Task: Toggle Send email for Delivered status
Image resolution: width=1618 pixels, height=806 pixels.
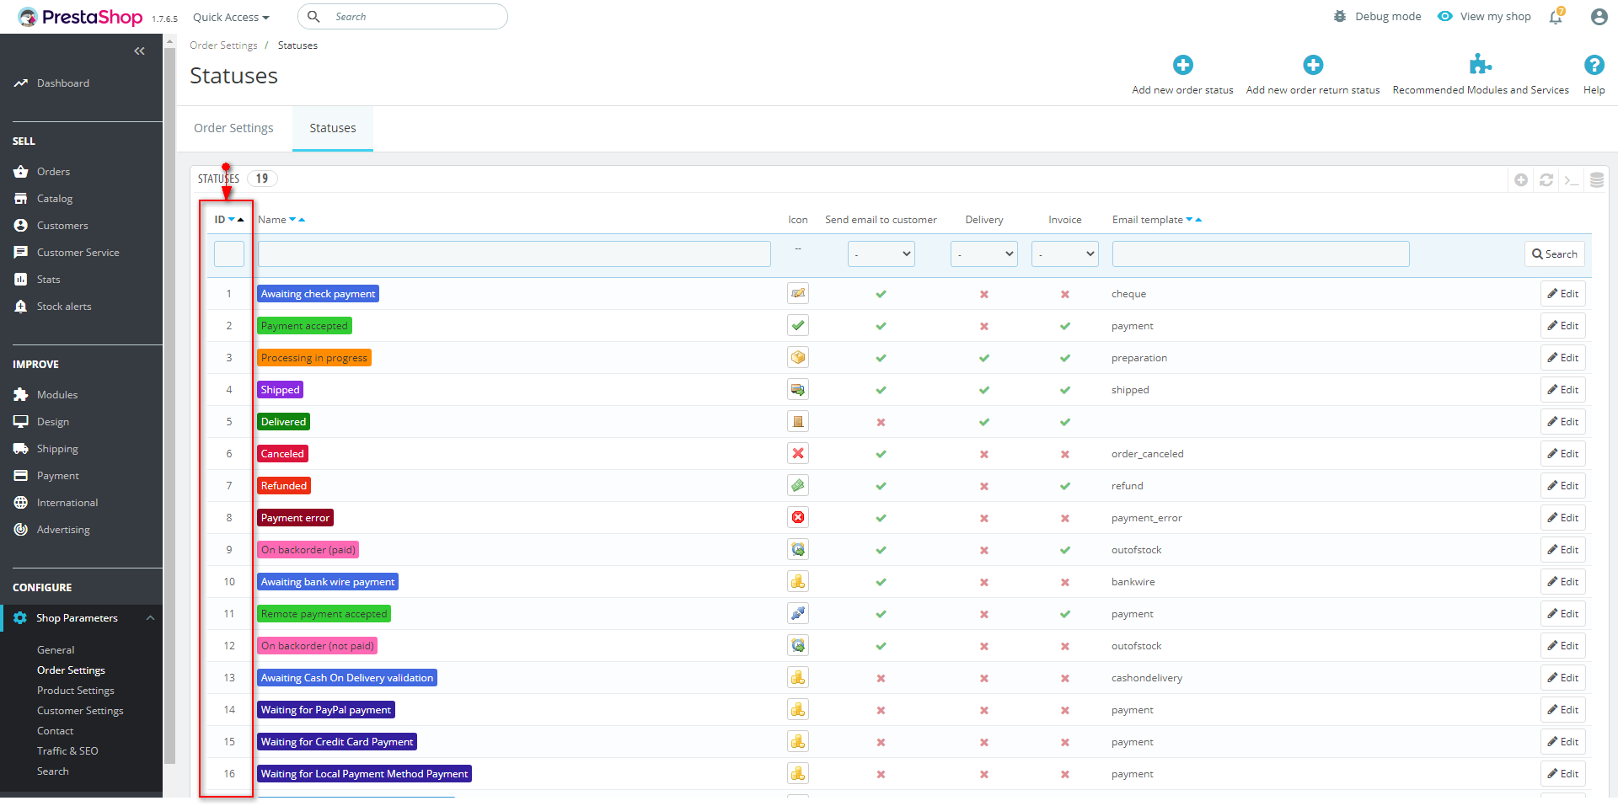Action: tap(881, 422)
